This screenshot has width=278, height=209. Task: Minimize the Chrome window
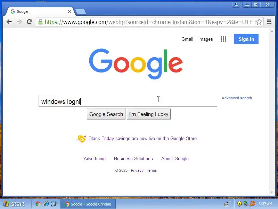click(x=247, y=5)
